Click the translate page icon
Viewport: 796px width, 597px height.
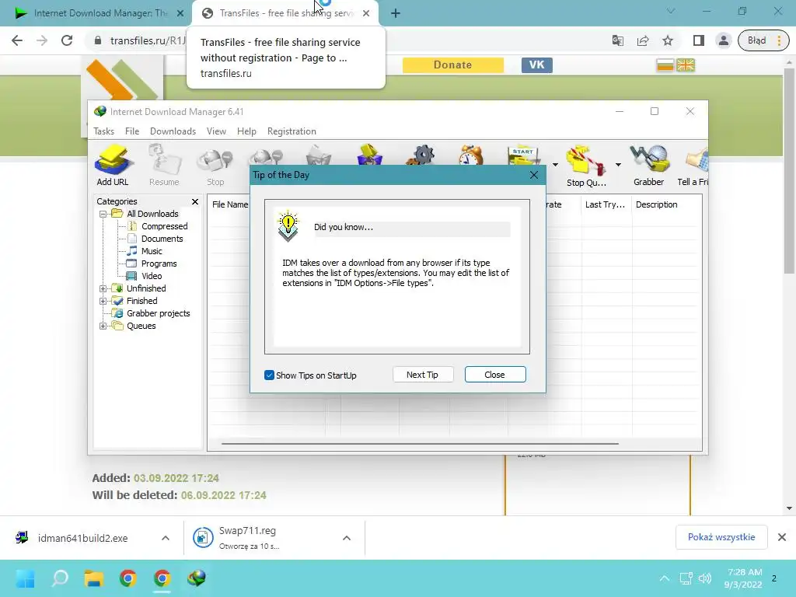618,40
